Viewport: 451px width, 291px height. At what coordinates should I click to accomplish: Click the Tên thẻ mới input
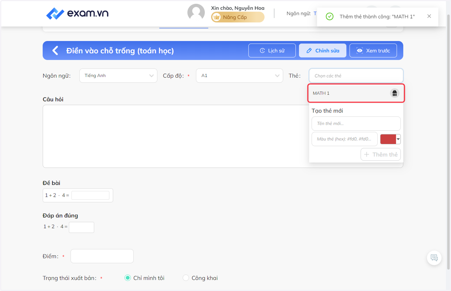click(x=356, y=124)
